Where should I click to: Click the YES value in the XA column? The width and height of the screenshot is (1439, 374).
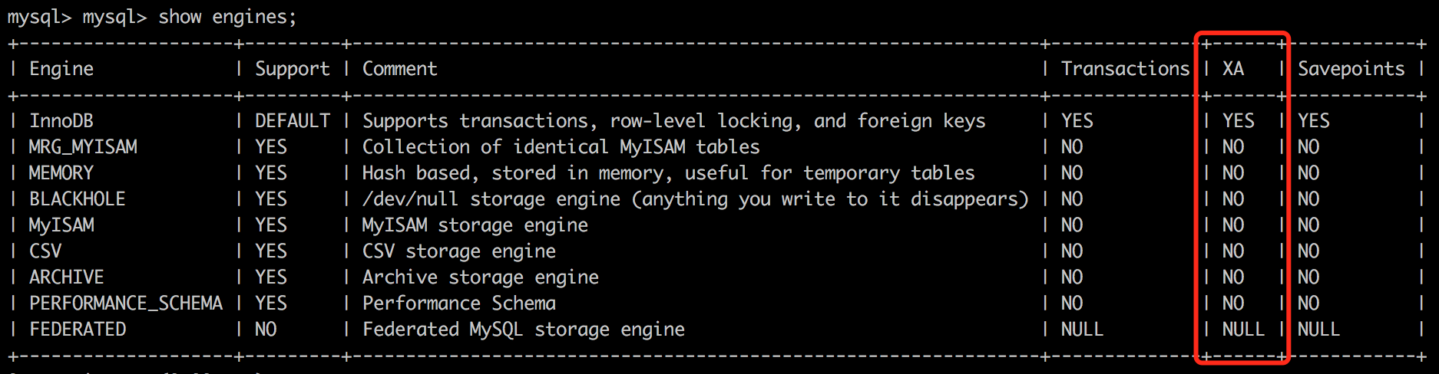pyautogui.click(x=1238, y=121)
